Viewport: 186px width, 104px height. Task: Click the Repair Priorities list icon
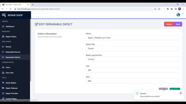[3, 93]
